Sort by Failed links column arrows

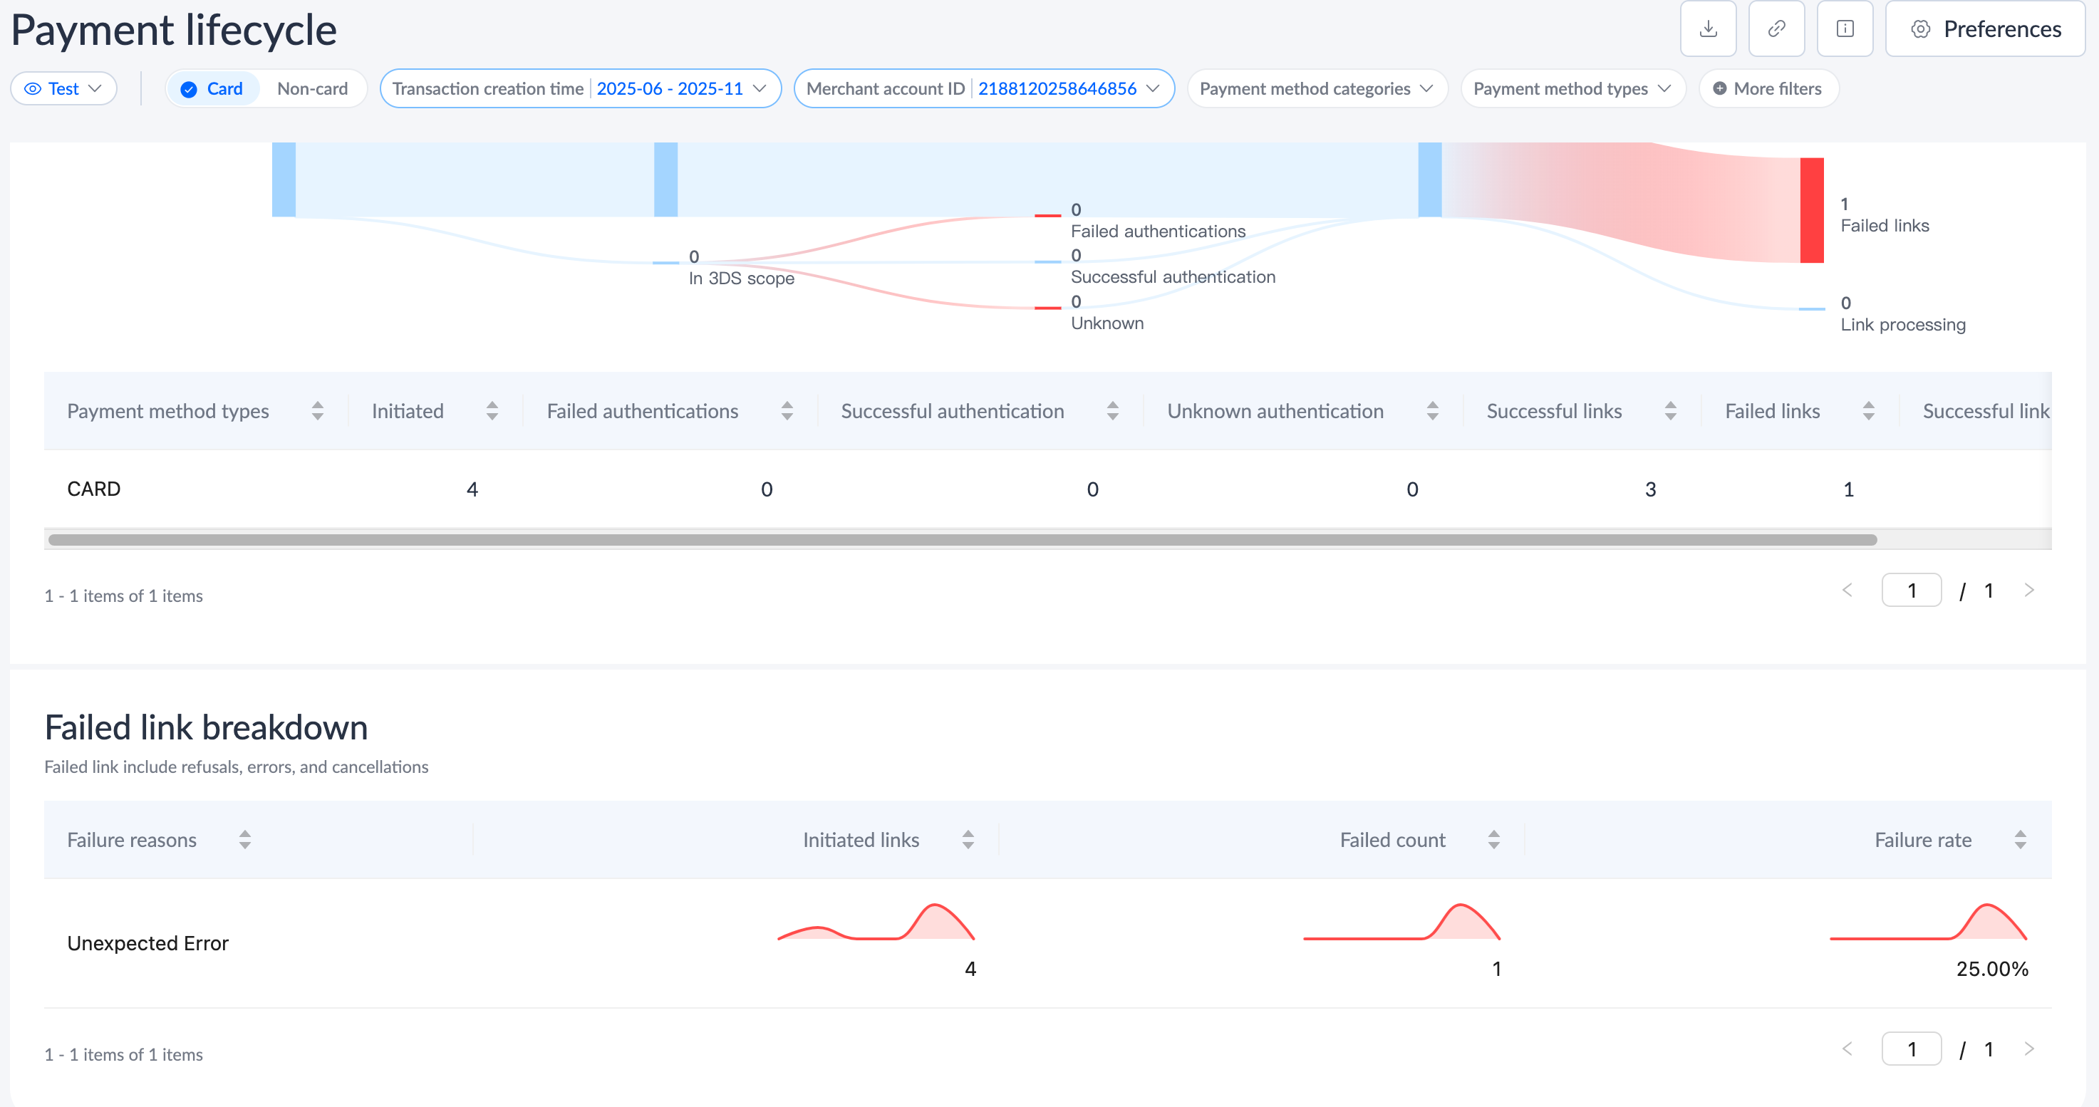pyautogui.click(x=1868, y=411)
